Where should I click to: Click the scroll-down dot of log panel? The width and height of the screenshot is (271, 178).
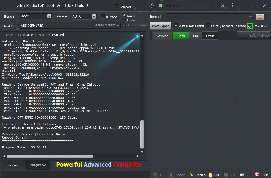pyautogui.click(x=142, y=152)
